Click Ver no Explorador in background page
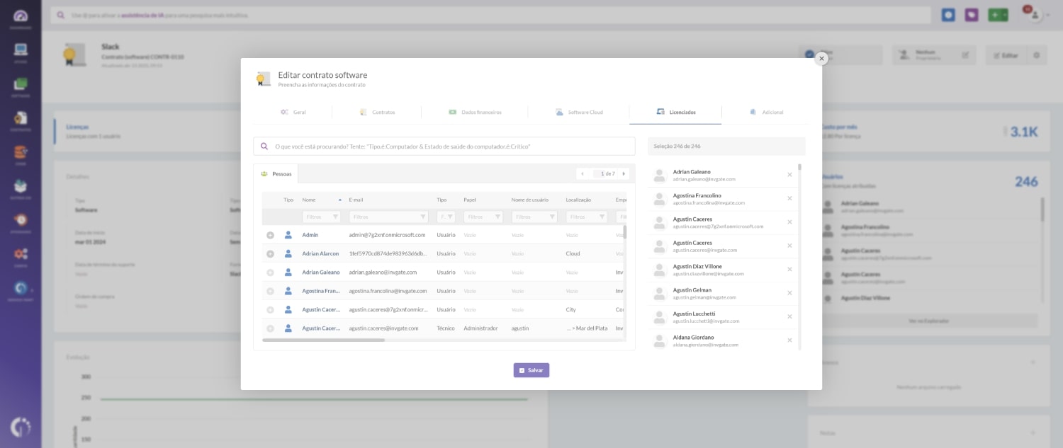Screen dimensions: 1063x448 [x=930, y=321]
